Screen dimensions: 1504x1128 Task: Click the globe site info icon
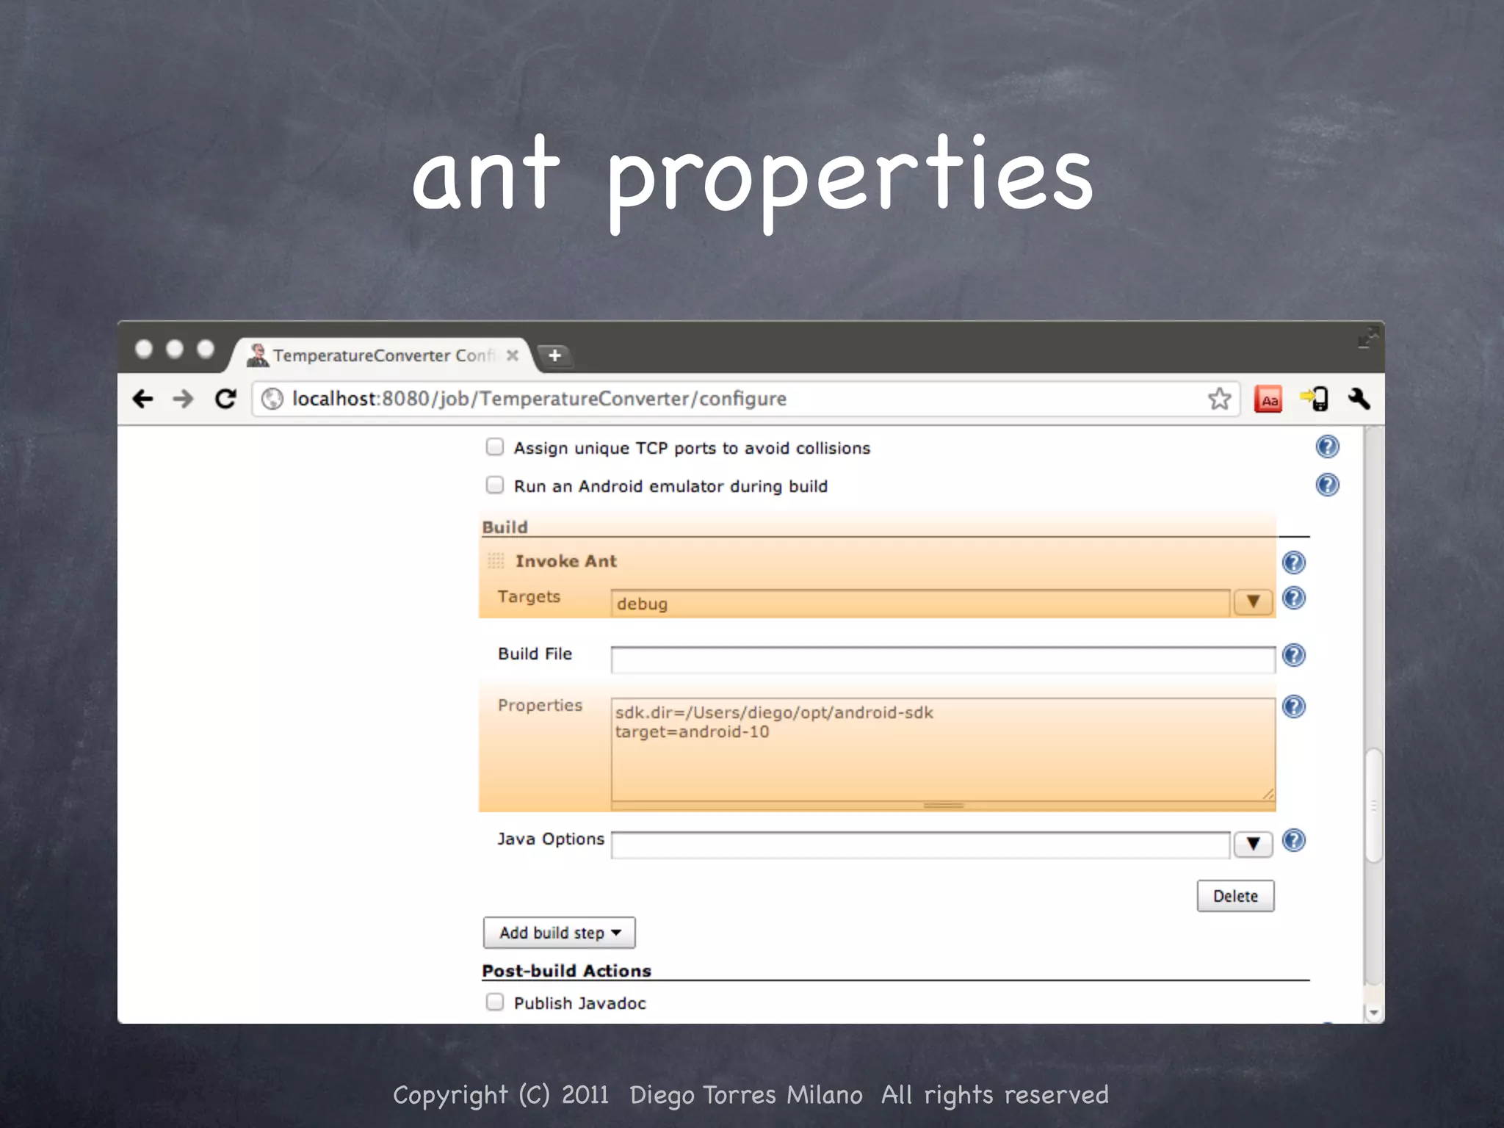click(x=272, y=399)
